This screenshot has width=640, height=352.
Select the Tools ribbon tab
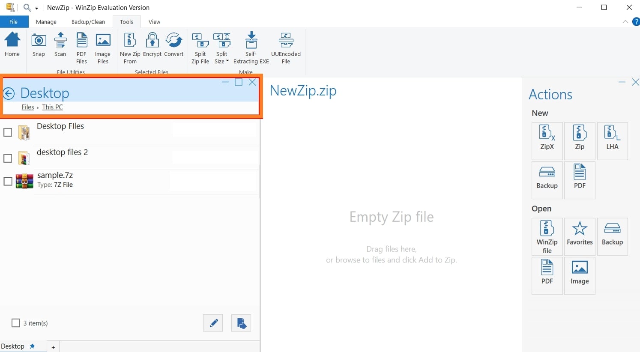click(x=126, y=22)
